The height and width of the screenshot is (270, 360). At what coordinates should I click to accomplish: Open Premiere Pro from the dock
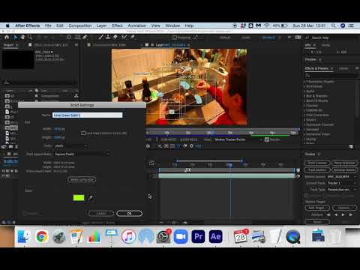[198, 236]
